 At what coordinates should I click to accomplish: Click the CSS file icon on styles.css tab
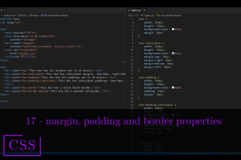pos(129,10)
